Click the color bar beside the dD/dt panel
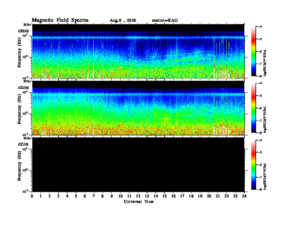The height and width of the screenshot is (225, 291). 253,108
